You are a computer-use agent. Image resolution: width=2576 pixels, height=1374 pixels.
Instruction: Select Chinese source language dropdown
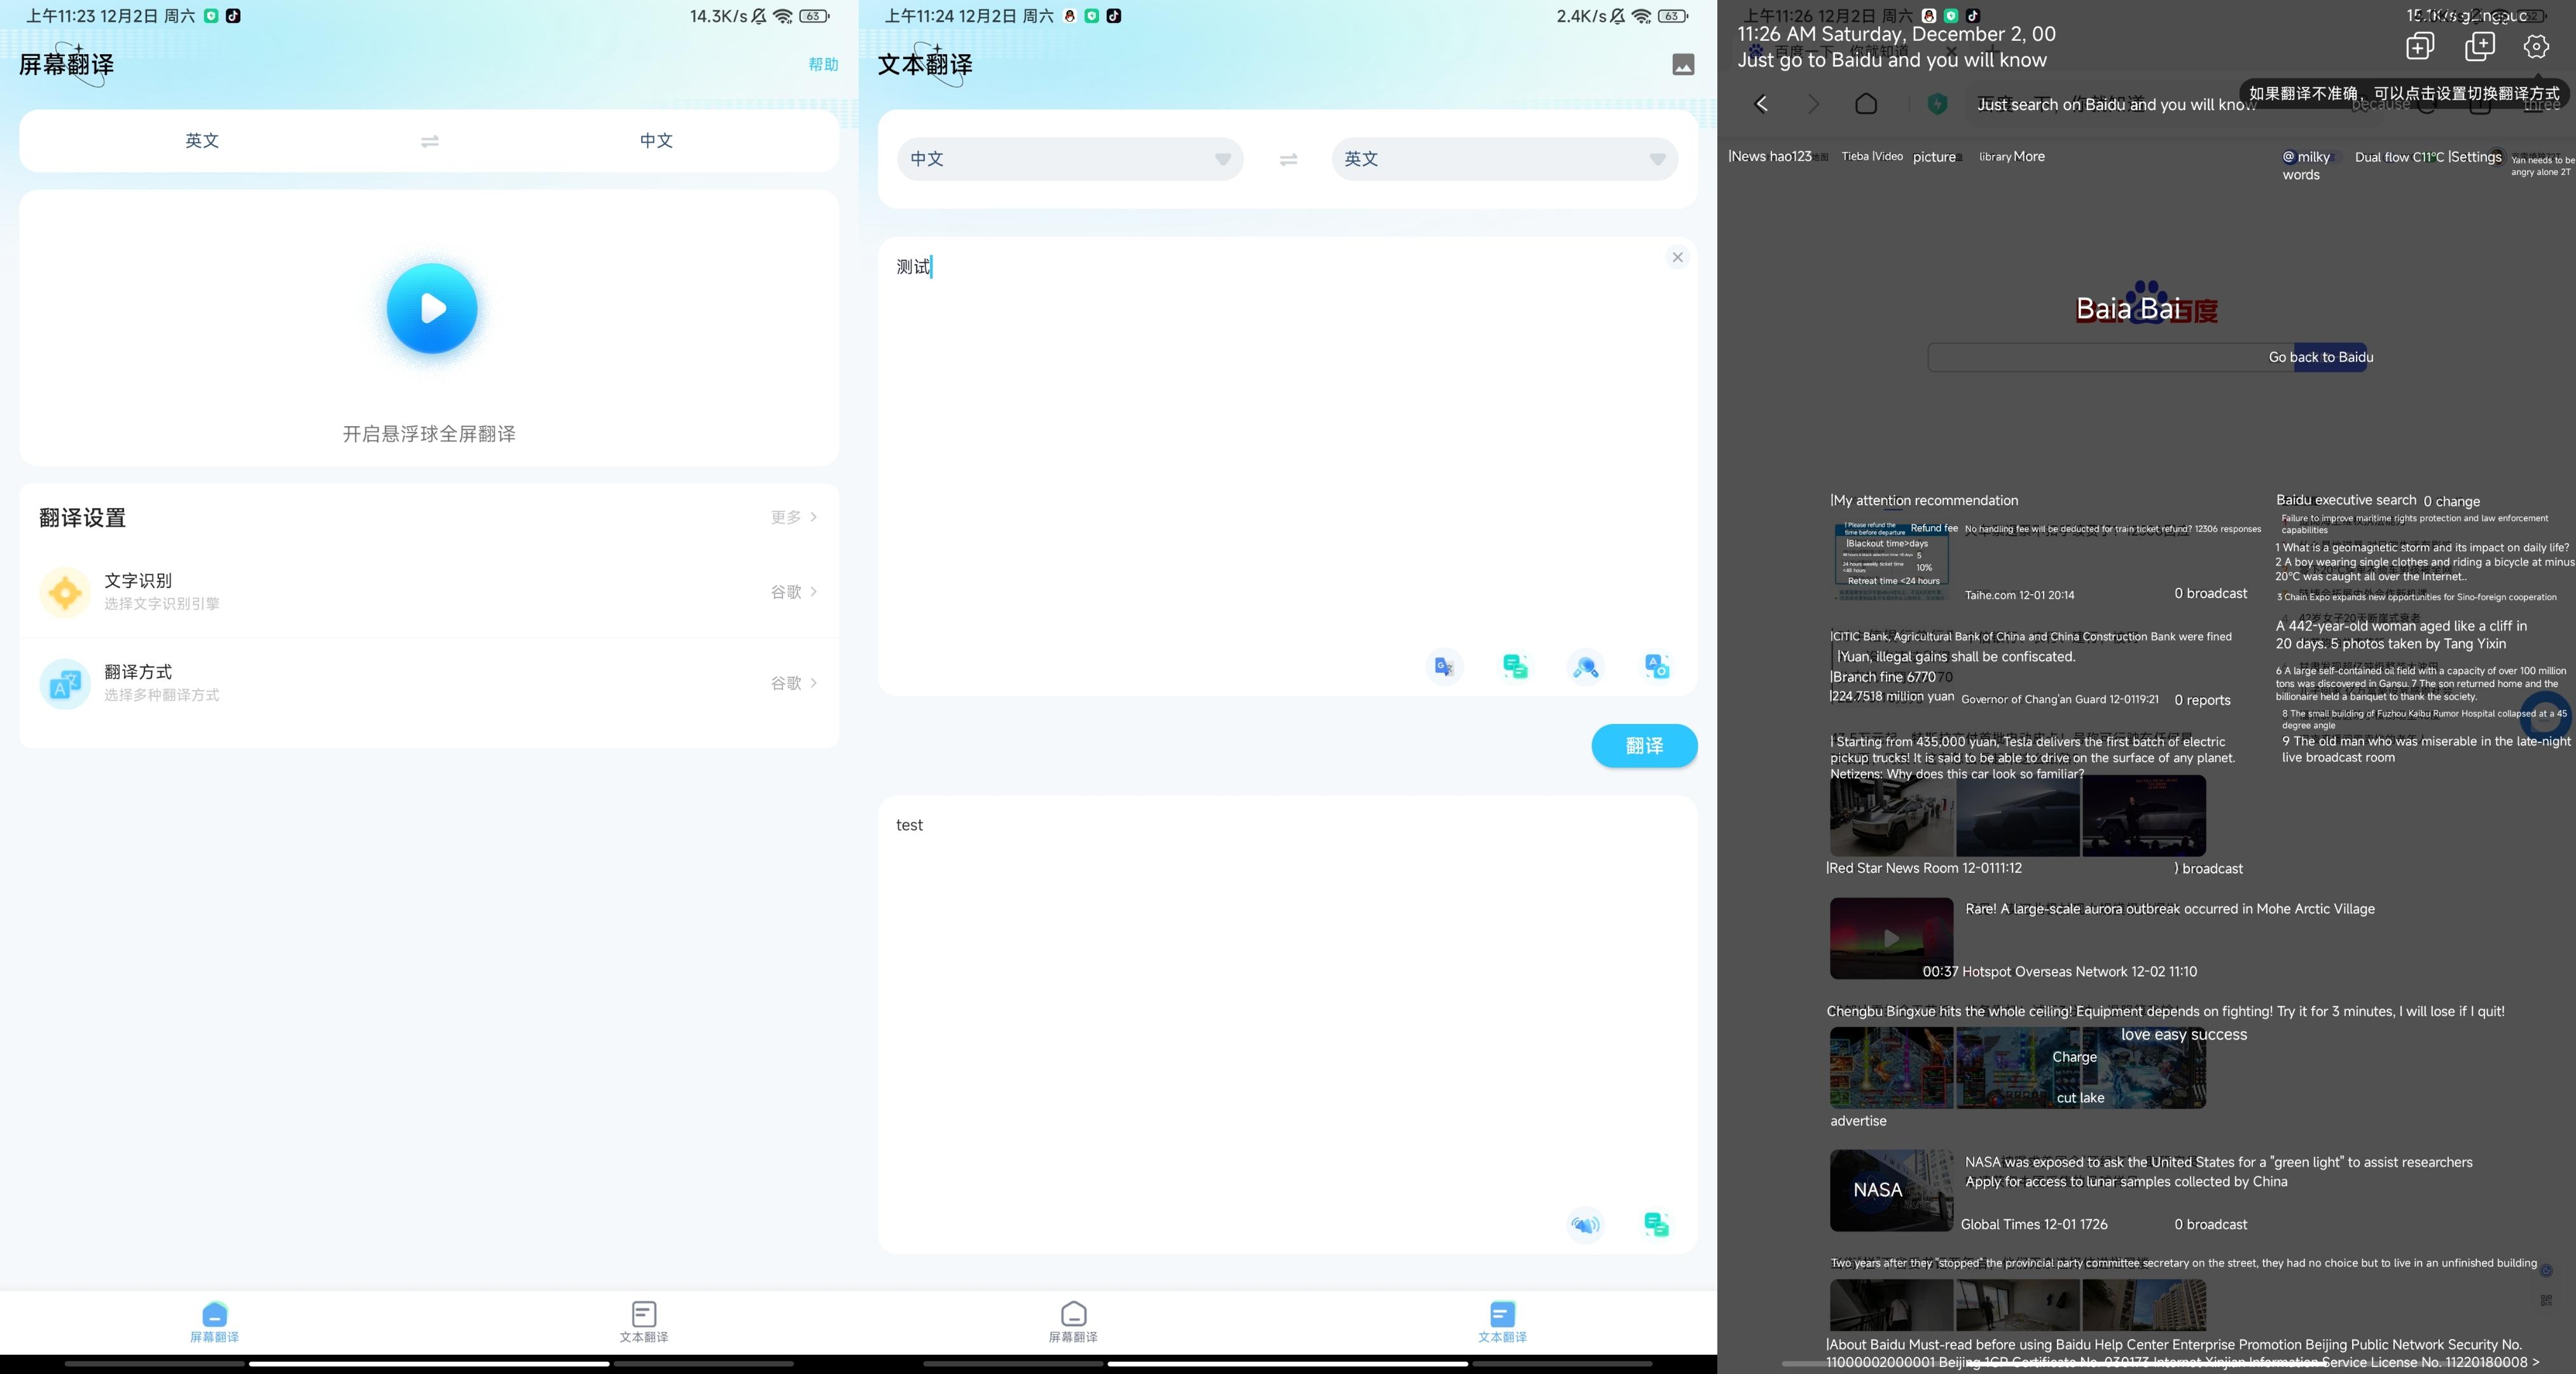click(x=1065, y=158)
